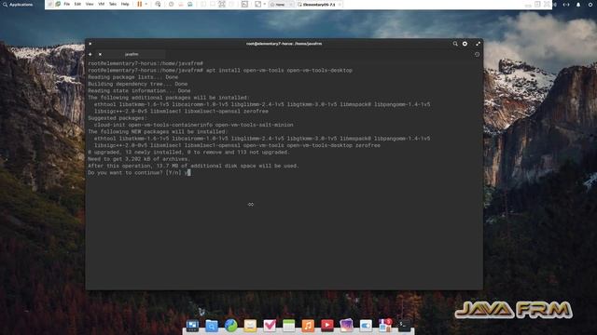This screenshot has width=597, height=335.
Task: Launch the web browser globe icon
Action: click(x=230, y=325)
